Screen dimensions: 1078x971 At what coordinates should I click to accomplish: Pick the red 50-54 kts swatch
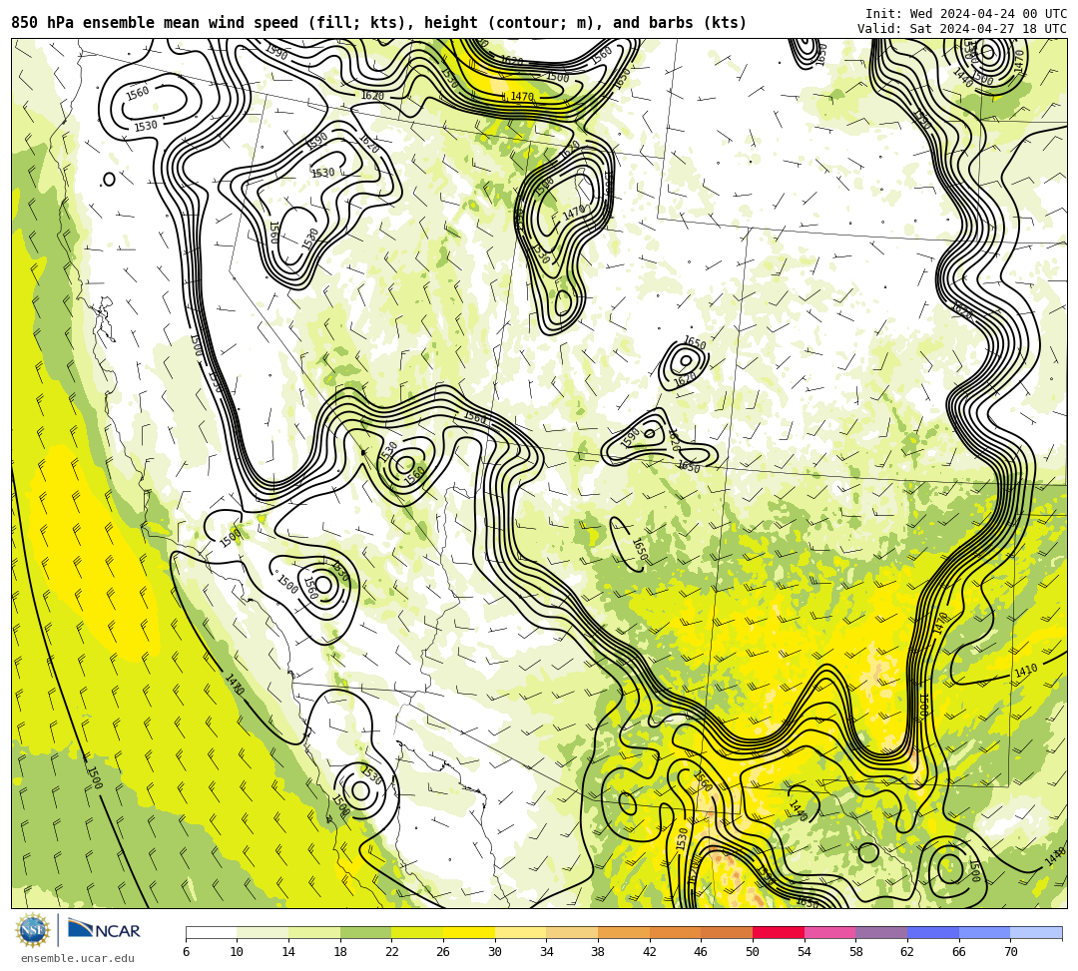[x=779, y=932]
